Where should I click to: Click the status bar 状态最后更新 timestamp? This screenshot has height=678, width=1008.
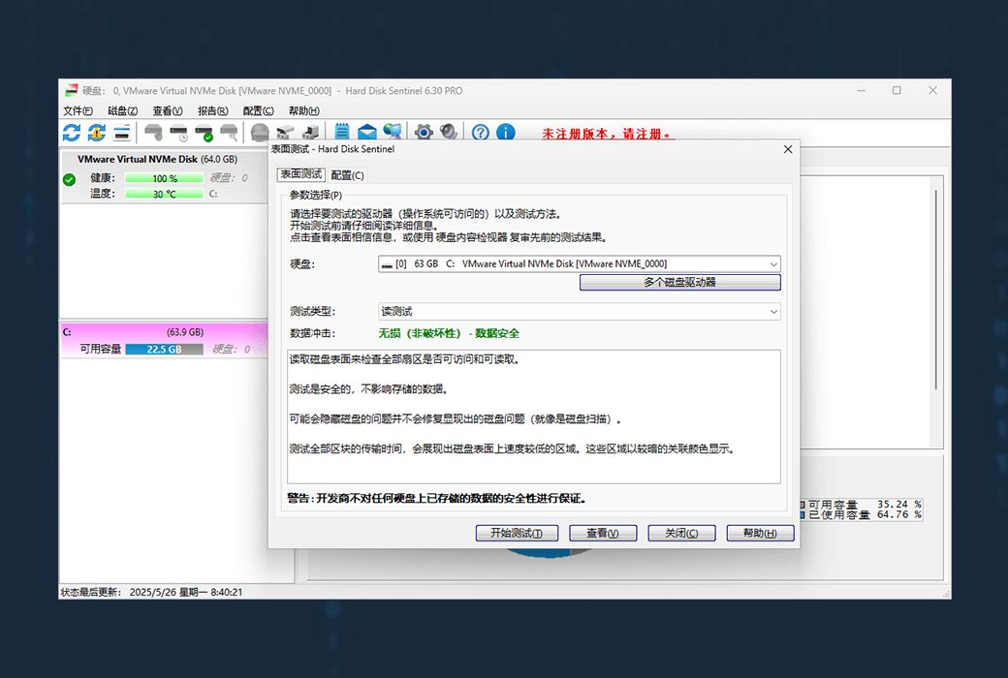[x=152, y=592]
